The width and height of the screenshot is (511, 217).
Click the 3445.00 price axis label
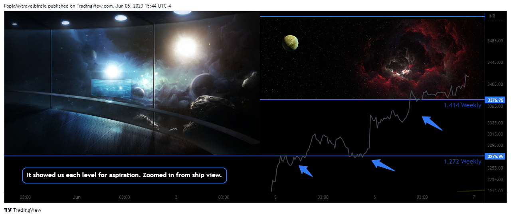[495, 63]
